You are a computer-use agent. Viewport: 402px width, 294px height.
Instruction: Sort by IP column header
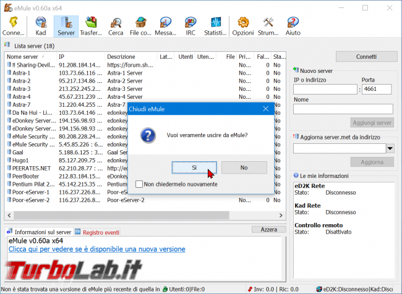(80, 57)
